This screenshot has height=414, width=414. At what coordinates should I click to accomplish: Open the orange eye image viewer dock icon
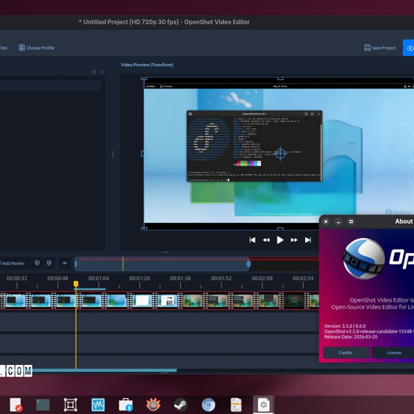[153, 405]
